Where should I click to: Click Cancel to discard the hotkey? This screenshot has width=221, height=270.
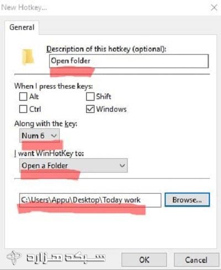click(x=196, y=260)
